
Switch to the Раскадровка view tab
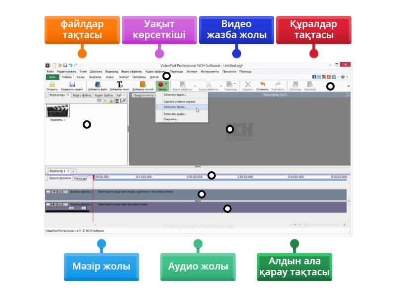[80, 179]
